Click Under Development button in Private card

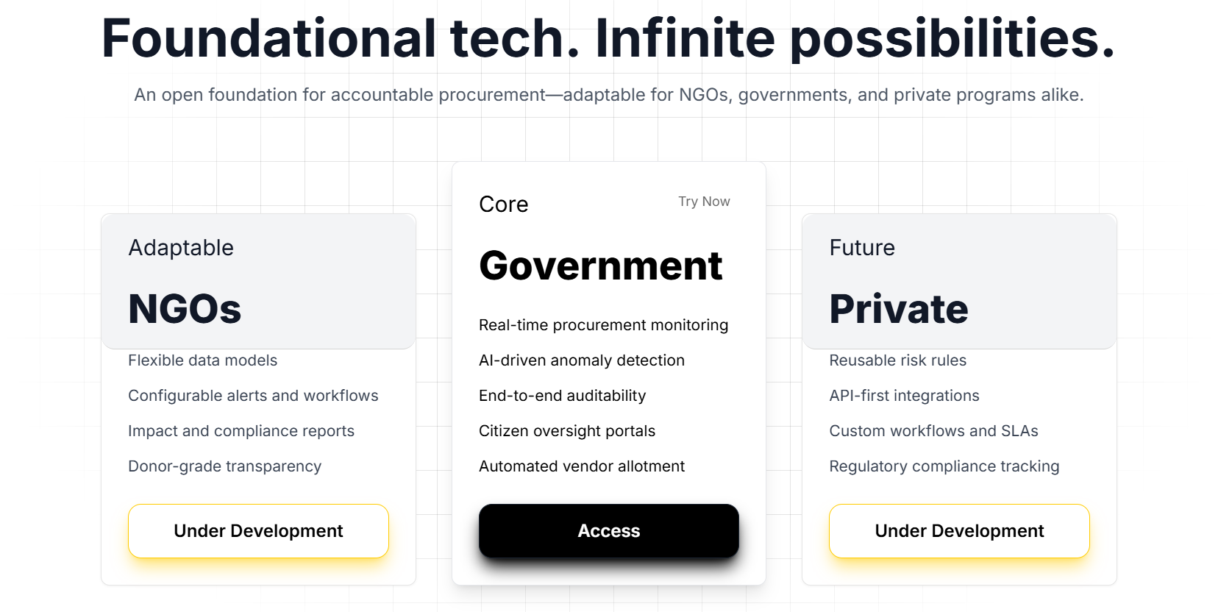click(959, 530)
